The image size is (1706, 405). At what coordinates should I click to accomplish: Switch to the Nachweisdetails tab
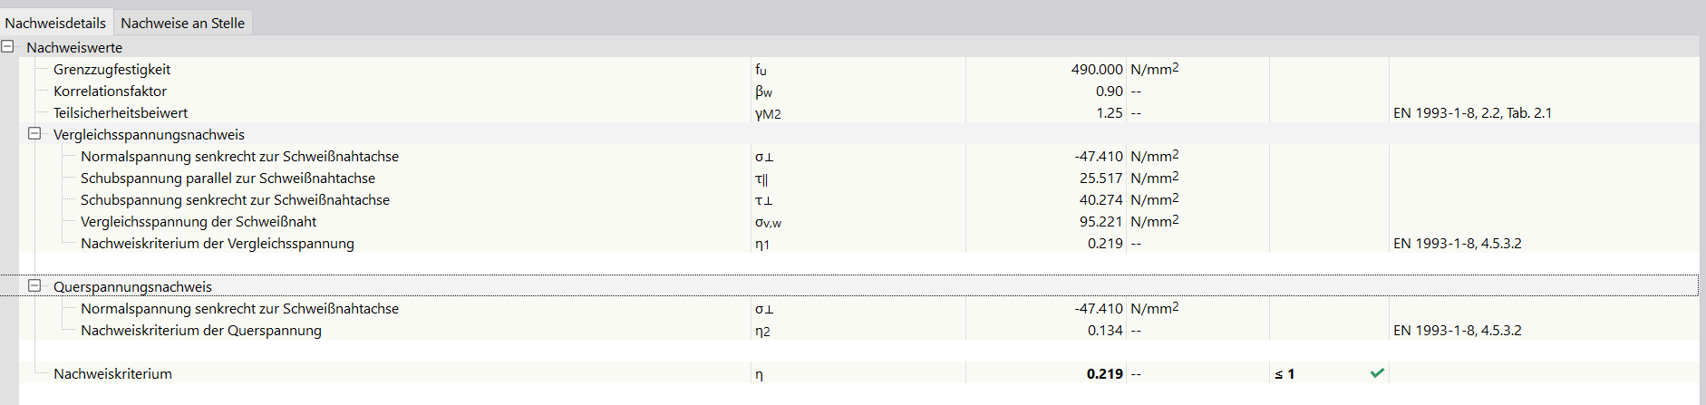[55, 23]
